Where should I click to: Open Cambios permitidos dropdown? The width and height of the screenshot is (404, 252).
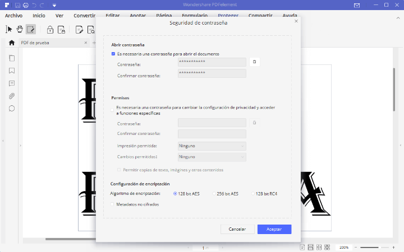pyautogui.click(x=212, y=157)
